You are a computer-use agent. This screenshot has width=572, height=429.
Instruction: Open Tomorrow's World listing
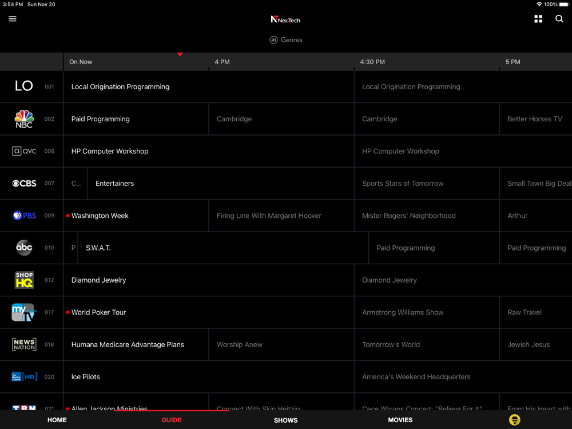427,345
